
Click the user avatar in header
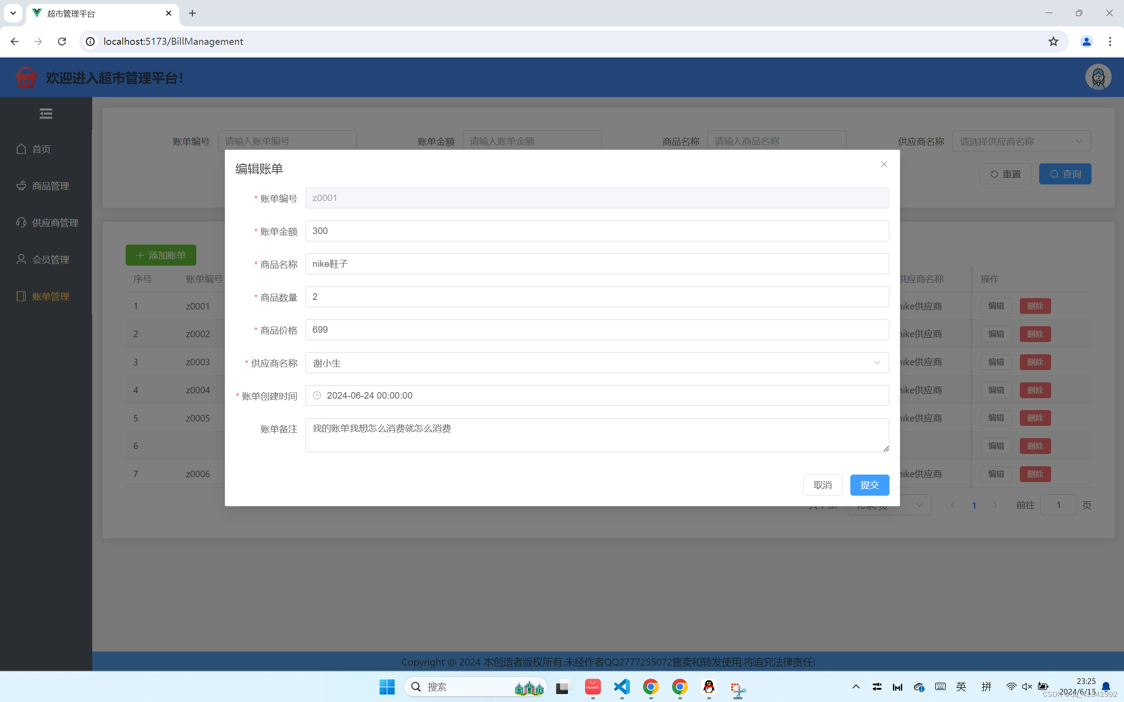[x=1098, y=77]
